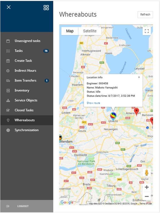160x213 pixels.
Task: Click the hierarchy icon beside Service Objects
Action: coord(8,100)
